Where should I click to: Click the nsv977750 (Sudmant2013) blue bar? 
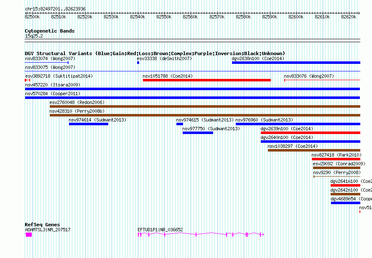198,133
